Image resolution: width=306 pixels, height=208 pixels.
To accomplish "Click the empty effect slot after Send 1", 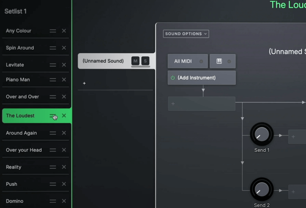I will 297,136.
